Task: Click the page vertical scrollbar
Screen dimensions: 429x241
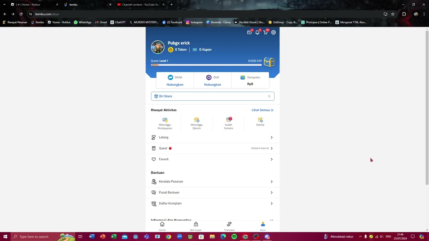Action: coord(427,107)
